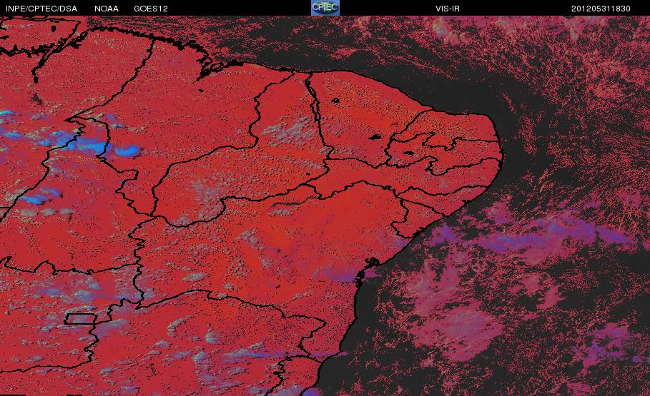Click the CPTEC logo in the header
The image size is (650, 396).
[x=325, y=8]
